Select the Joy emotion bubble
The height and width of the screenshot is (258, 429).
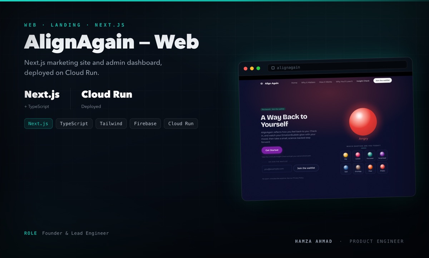(345, 156)
